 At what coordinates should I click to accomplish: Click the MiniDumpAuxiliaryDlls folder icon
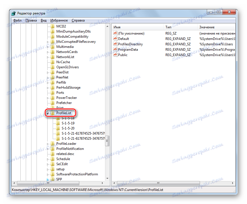coord(53,31)
